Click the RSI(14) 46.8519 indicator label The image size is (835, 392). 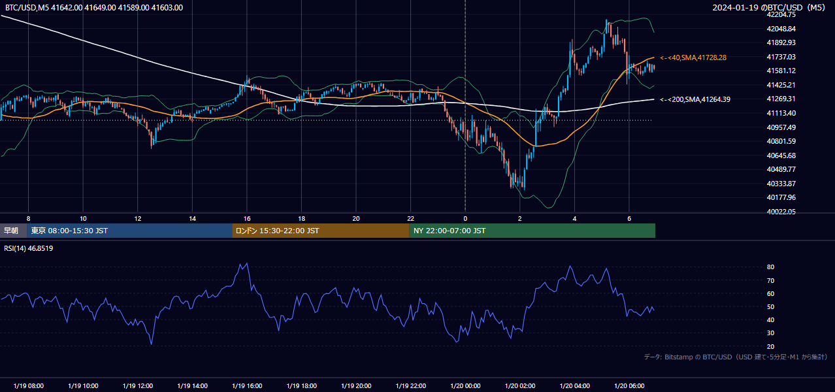pyautogui.click(x=29, y=248)
